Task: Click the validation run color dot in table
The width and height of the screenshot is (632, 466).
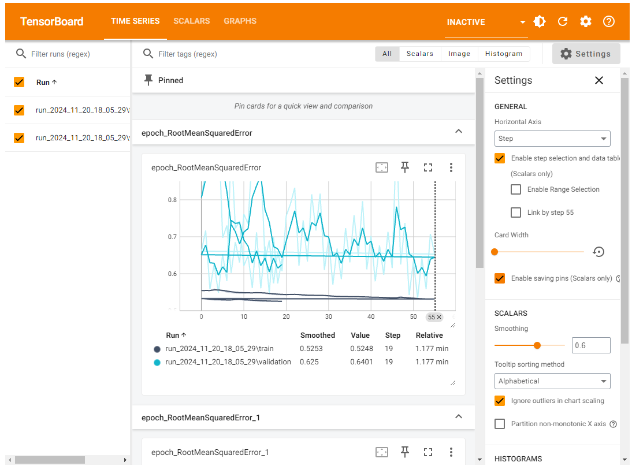Action: 157,363
